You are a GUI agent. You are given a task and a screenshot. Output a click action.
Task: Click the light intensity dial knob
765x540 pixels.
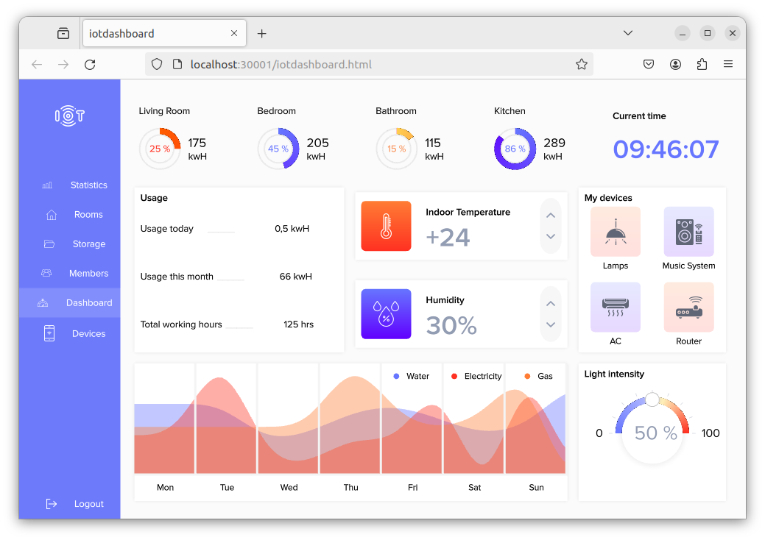[652, 399]
